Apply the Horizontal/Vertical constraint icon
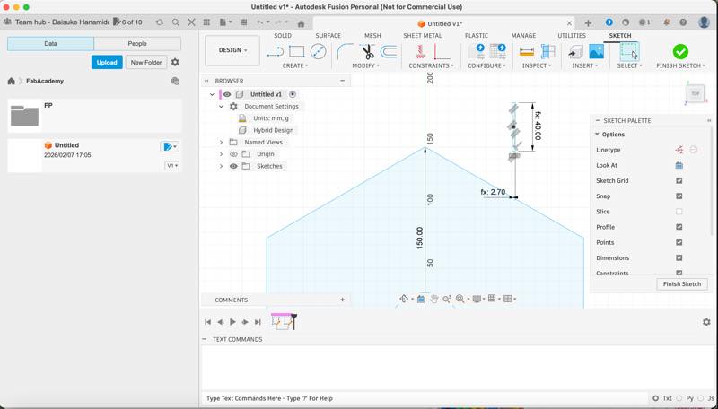Image resolution: width=718 pixels, height=409 pixels. click(x=442, y=52)
